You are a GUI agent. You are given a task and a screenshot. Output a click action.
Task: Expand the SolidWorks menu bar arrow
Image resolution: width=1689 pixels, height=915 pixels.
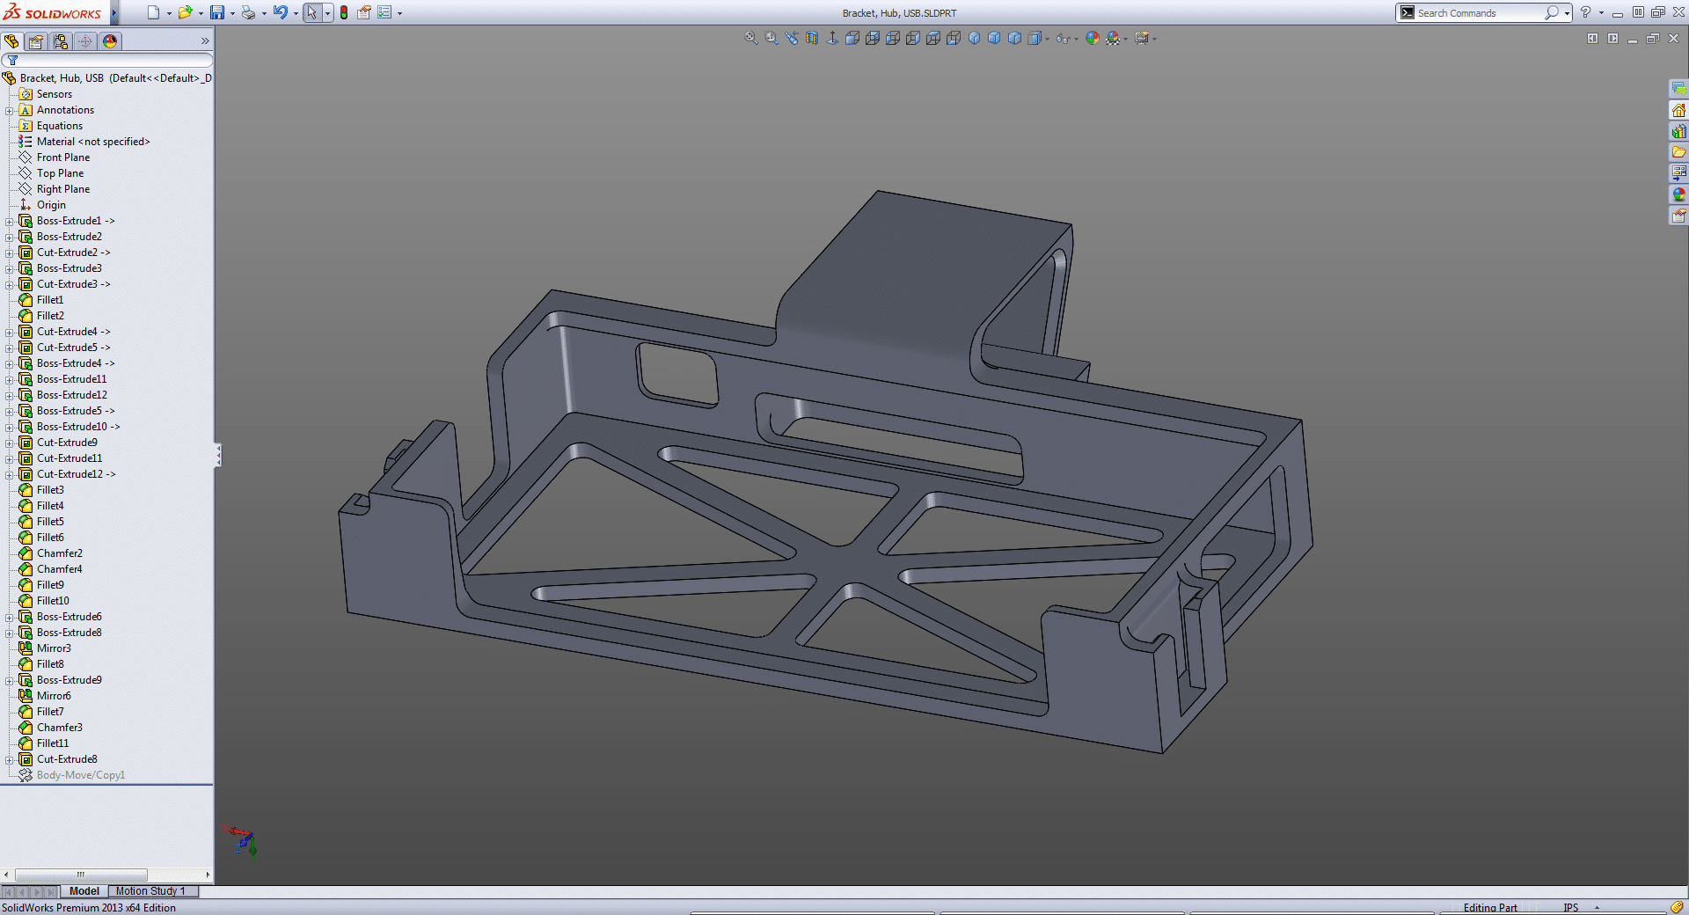(114, 12)
